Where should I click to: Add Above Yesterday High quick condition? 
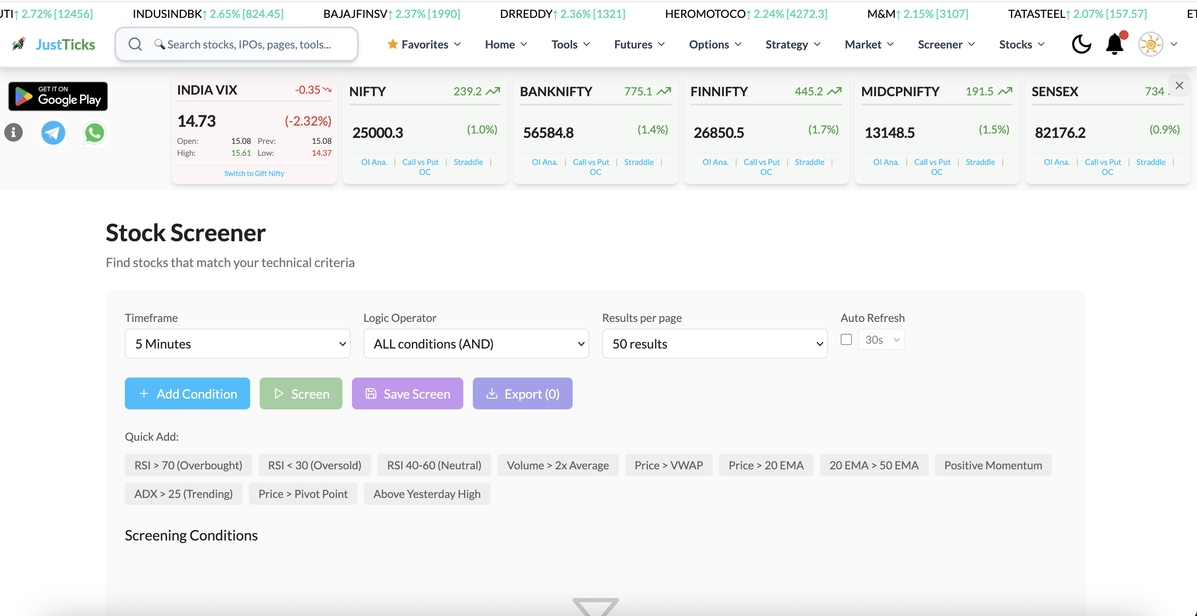427,494
